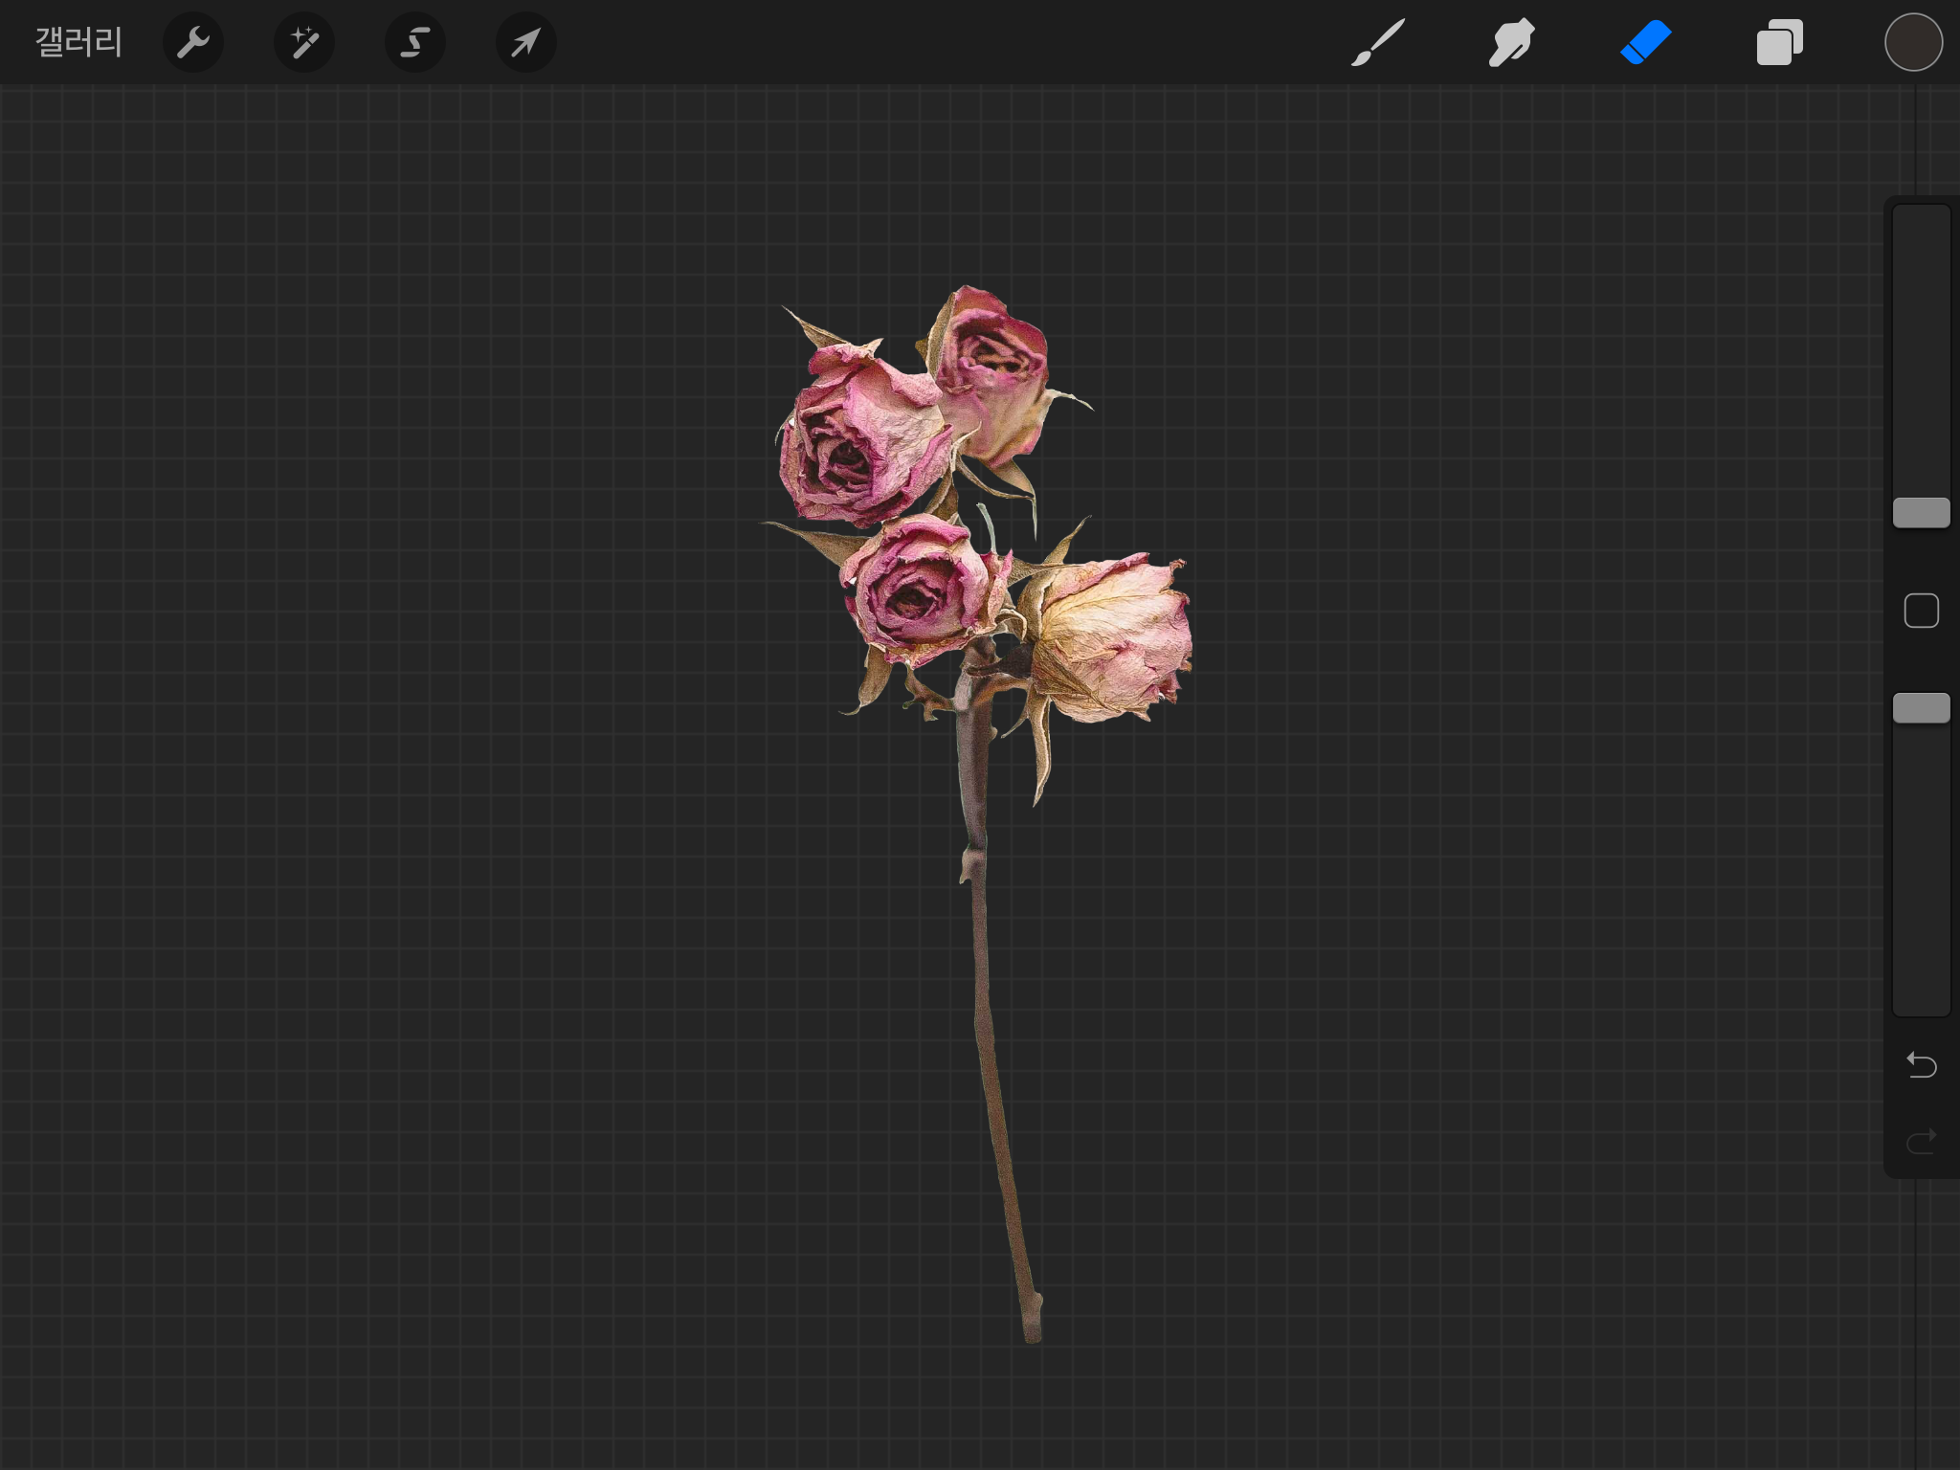The height and width of the screenshot is (1470, 1960).
Task: Tap the brush size slider handle
Action: [x=1921, y=513]
